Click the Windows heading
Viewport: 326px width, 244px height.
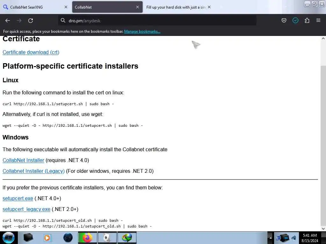point(16,137)
